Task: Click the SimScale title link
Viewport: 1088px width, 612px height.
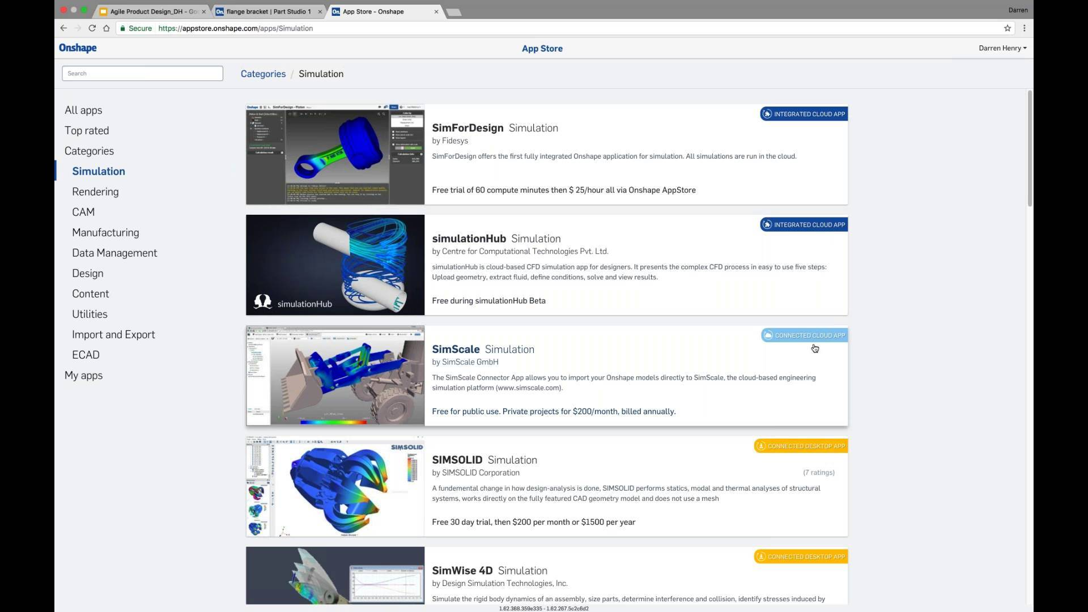Action: pos(456,350)
